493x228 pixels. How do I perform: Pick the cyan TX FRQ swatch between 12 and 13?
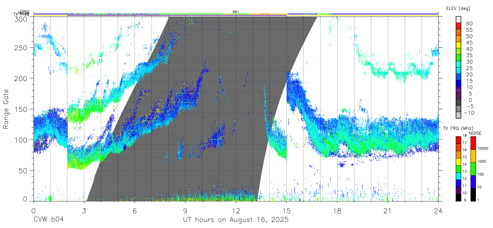tap(458, 176)
